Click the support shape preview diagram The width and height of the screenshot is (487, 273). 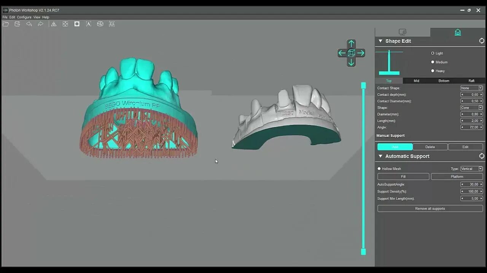tap(389, 63)
